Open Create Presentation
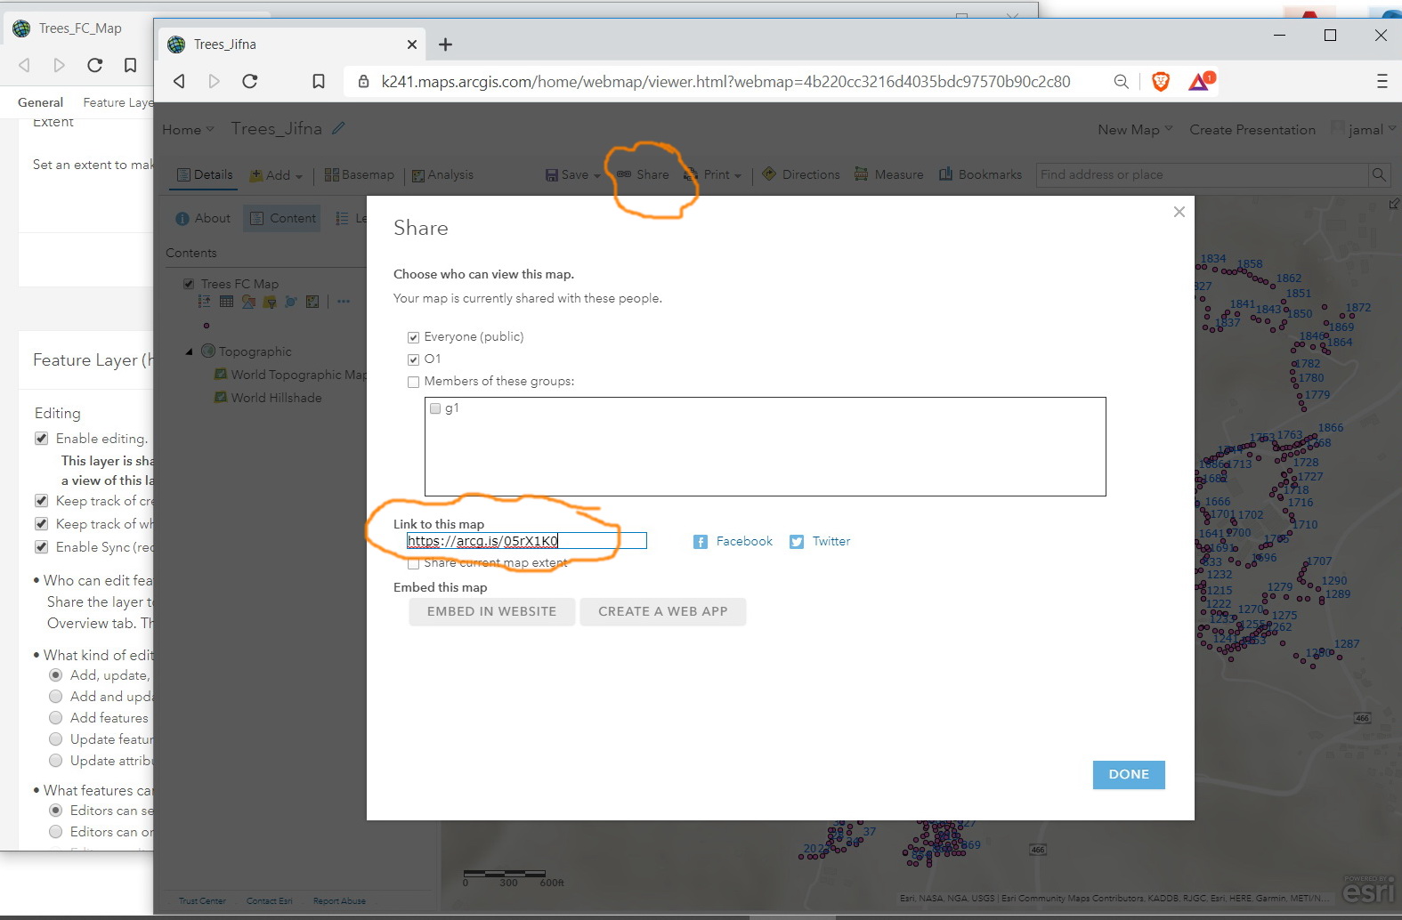1402x920 pixels. pos(1252,130)
